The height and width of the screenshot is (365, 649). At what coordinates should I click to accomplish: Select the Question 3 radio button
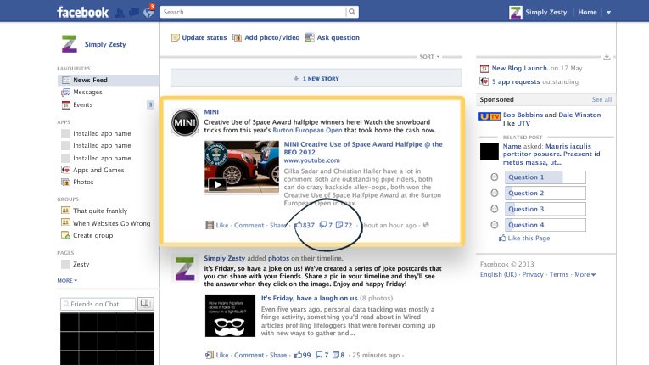[x=495, y=209]
